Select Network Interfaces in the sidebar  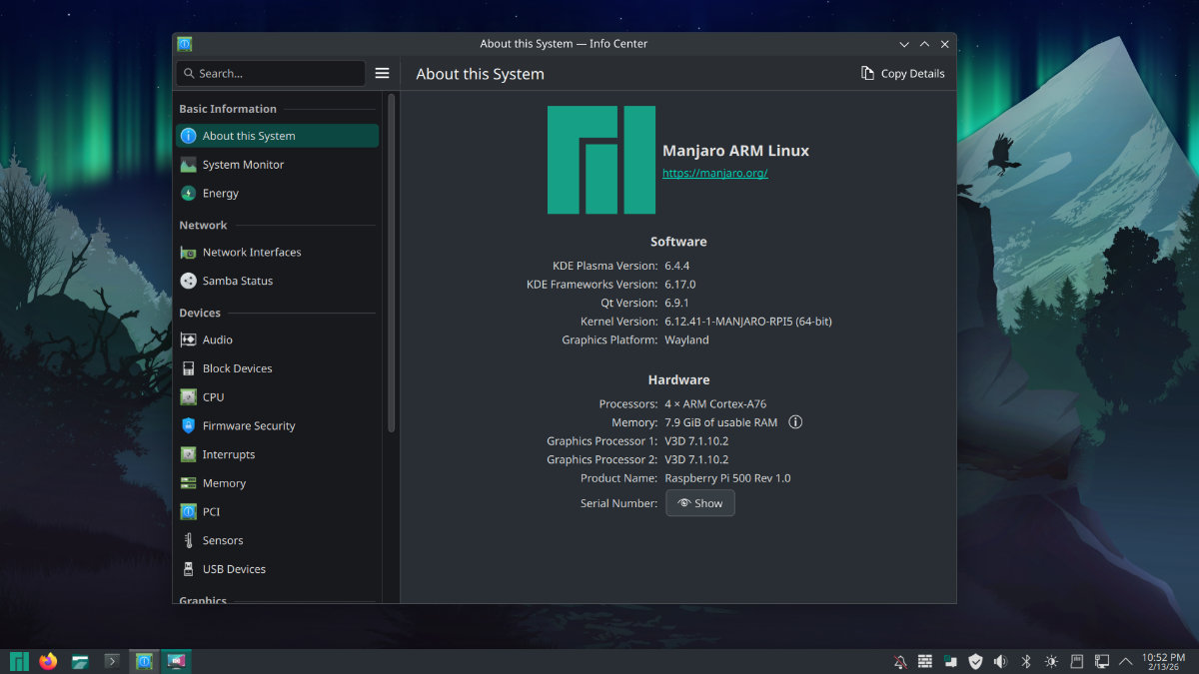(277, 253)
